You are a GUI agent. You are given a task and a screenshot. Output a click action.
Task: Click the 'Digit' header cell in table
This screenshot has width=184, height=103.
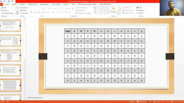[x=68, y=31]
